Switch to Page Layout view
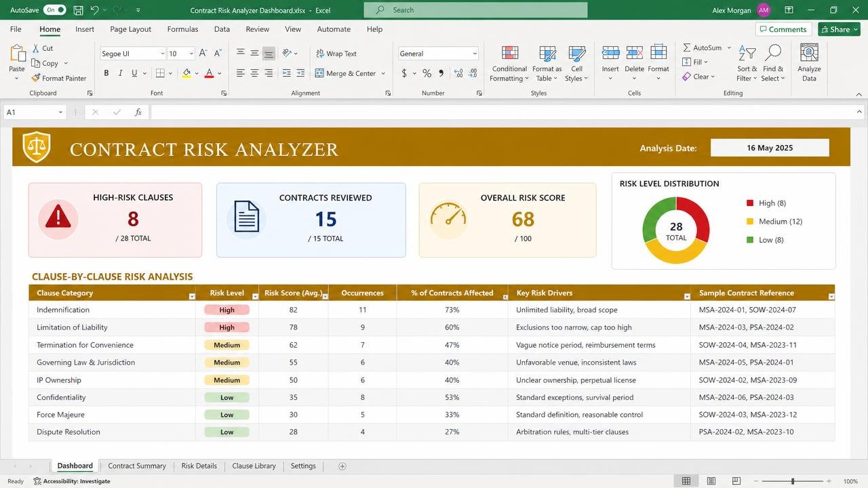The image size is (868, 488). pos(711,481)
